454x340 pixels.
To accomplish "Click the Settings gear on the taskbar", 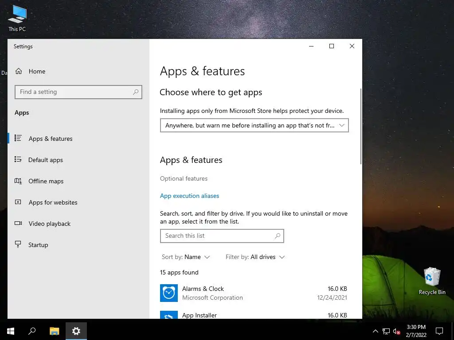I will [x=76, y=331].
